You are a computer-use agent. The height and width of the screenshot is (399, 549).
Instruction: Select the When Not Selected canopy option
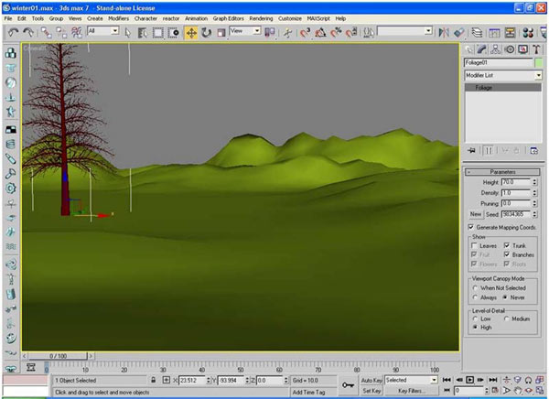[475, 288]
